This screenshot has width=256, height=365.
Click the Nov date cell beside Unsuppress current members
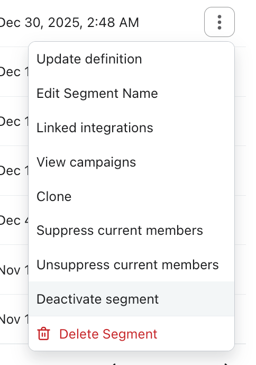pyautogui.click(x=14, y=270)
